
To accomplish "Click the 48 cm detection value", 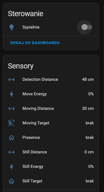I will (x=88, y=80).
